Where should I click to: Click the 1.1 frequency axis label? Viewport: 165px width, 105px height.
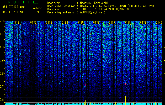[x=2, y=34]
